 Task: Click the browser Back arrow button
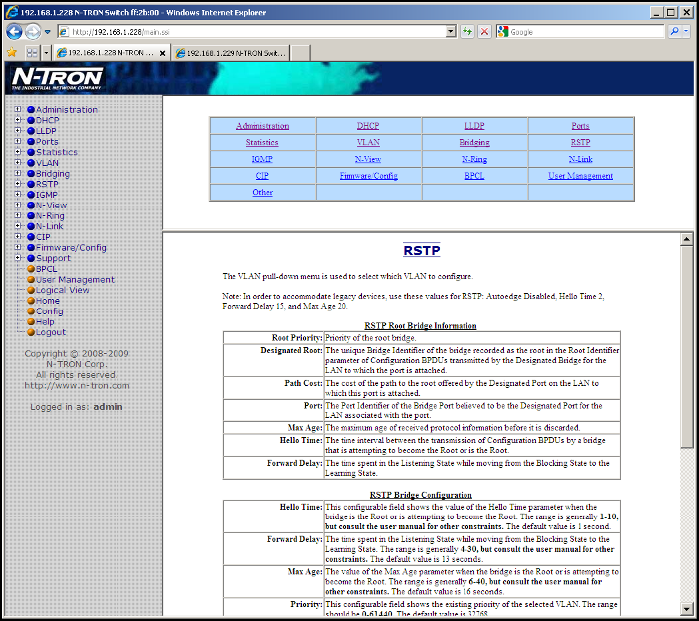tap(14, 32)
